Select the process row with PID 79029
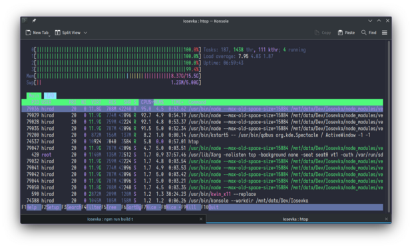 [202, 115]
